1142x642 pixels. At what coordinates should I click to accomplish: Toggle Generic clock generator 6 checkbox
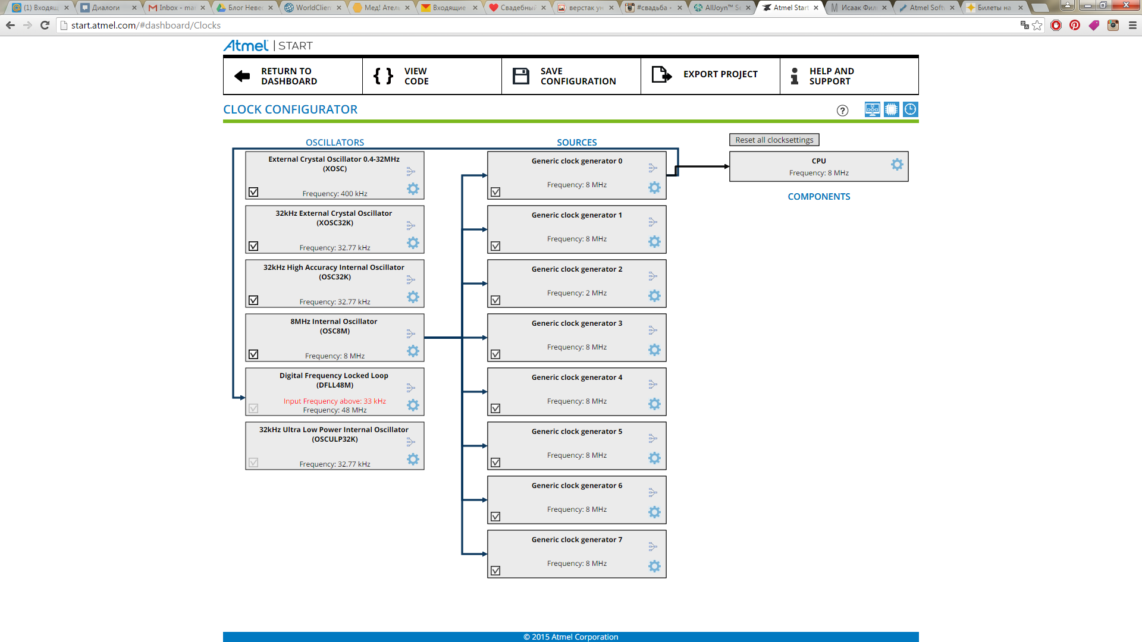[495, 517]
